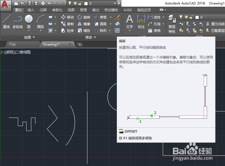Viewport: 225px width, 166px height.
Task: Open the Layer Properties manager
Action: click(172, 22)
